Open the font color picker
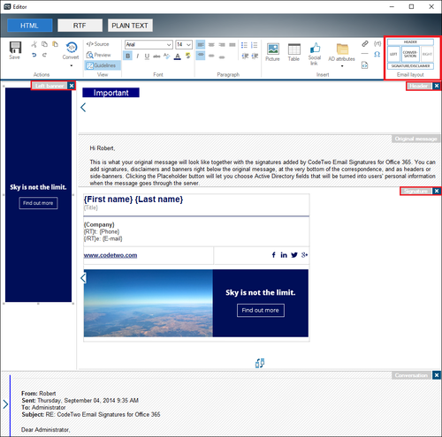 178,56
